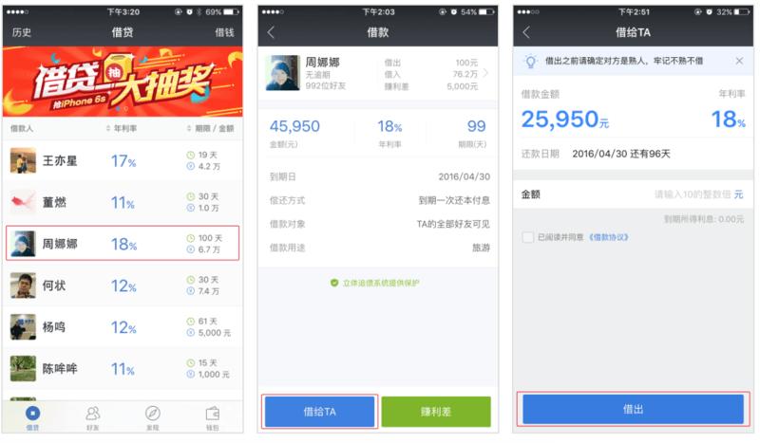Expand 周娜娜's profile details chevron
The height and width of the screenshot is (443, 760).
485,73
